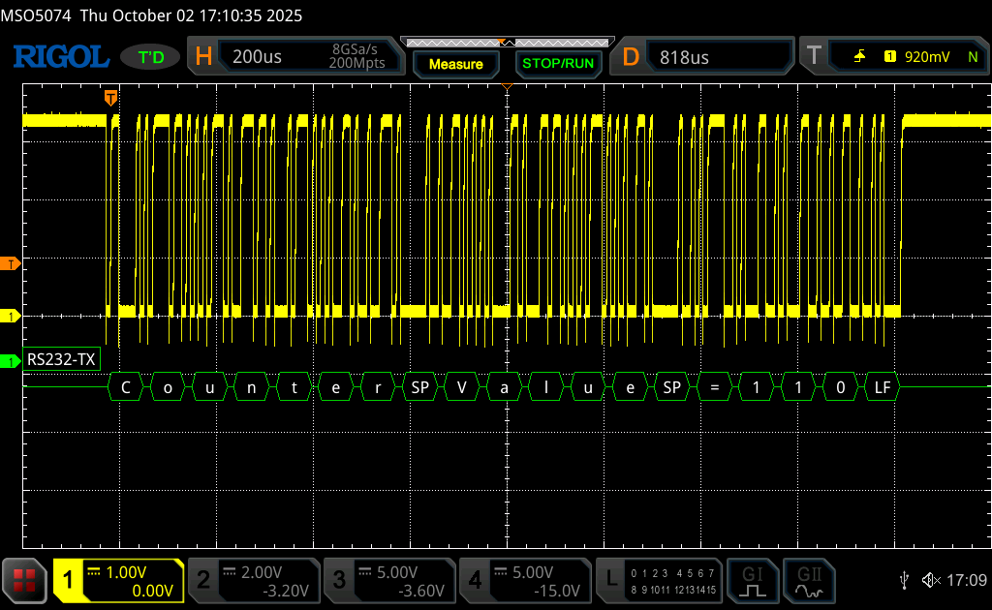Click the USB connection status icon
The height and width of the screenshot is (610, 992).
904,579
